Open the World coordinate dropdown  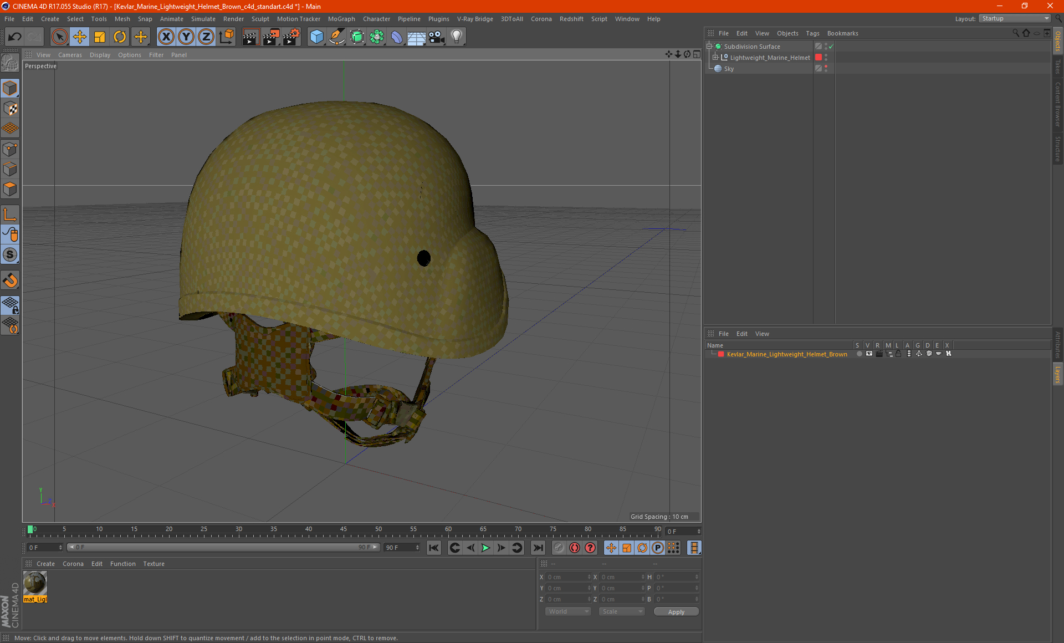568,611
